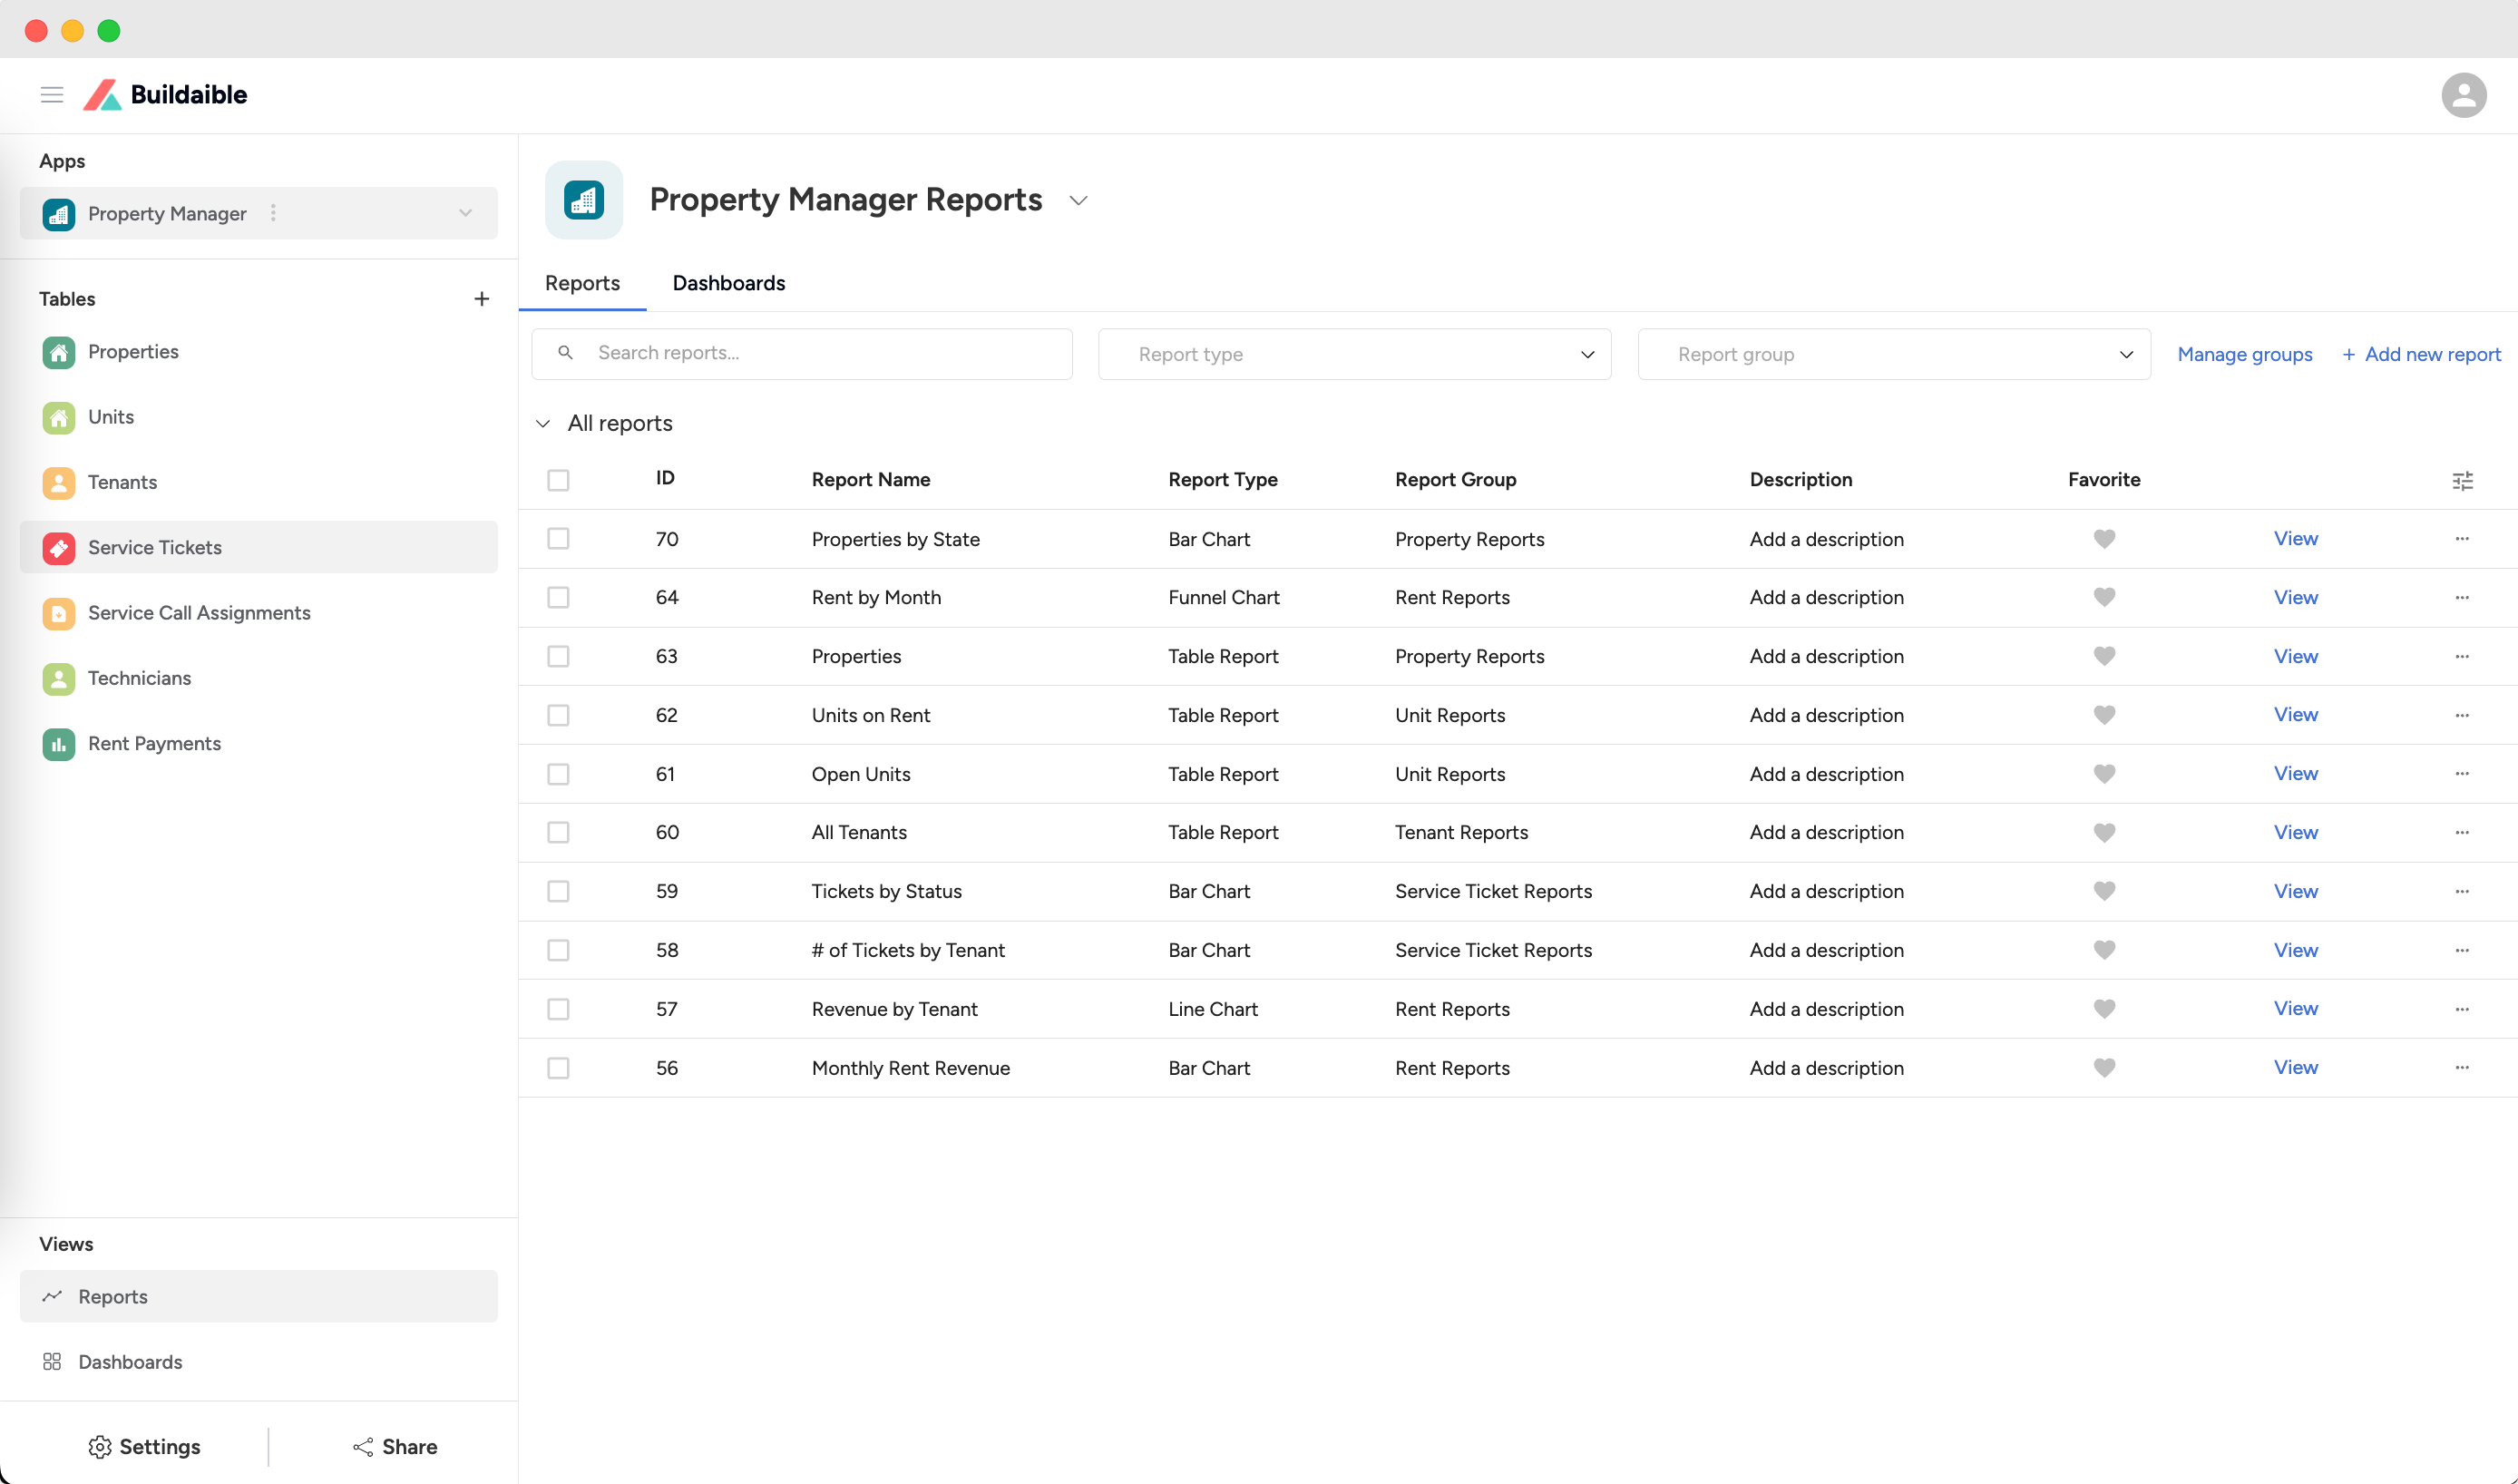The height and width of the screenshot is (1484, 2518).
Task: Click the Reports view line-chart icon
Action: [52, 1296]
